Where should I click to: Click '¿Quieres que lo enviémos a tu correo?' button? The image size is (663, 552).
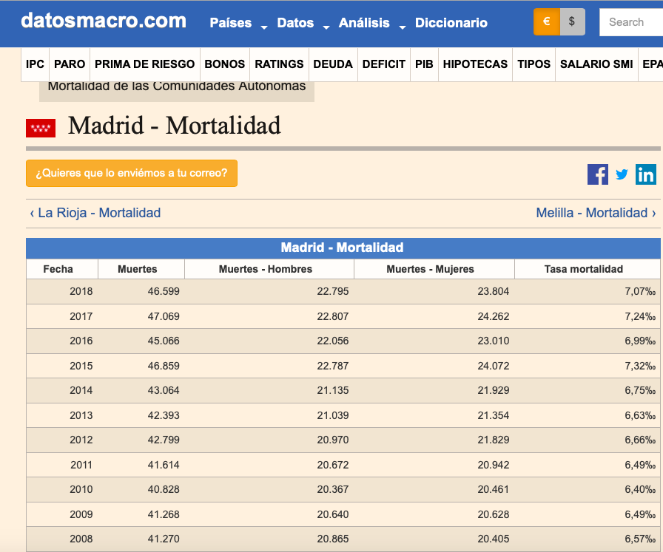(x=132, y=174)
